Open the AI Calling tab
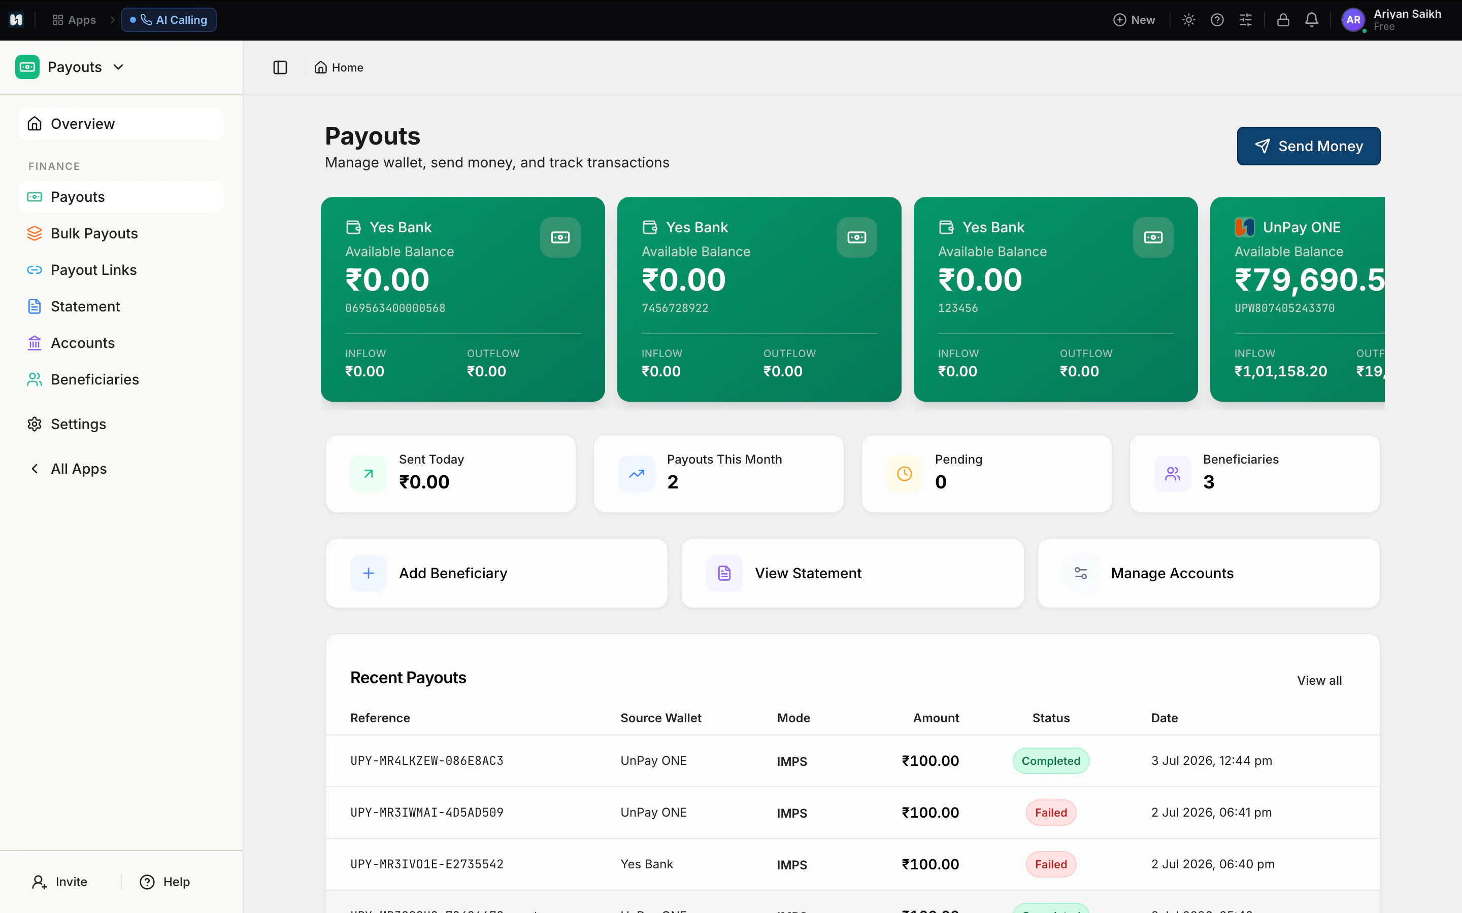1462x913 pixels. tap(169, 20)
